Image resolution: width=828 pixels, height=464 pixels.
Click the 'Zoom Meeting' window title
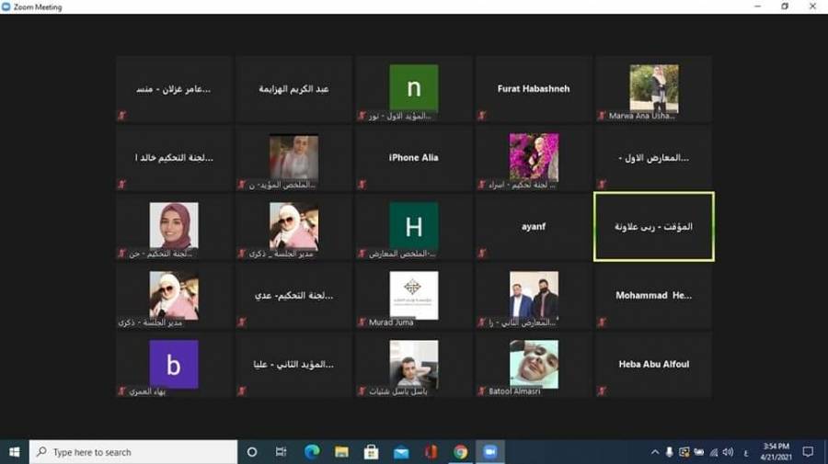pos(38,6)
